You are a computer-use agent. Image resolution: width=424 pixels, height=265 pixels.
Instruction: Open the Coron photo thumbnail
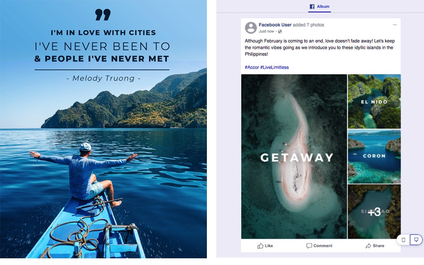point(374,156)
